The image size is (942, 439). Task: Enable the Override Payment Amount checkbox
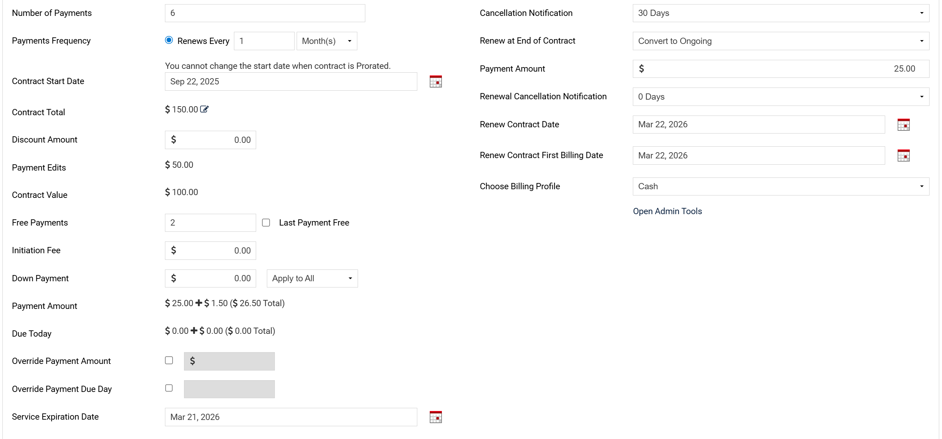coord(168,360)
